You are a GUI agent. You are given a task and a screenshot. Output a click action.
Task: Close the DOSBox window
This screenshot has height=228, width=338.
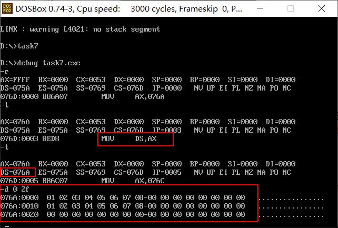point(321,8)
